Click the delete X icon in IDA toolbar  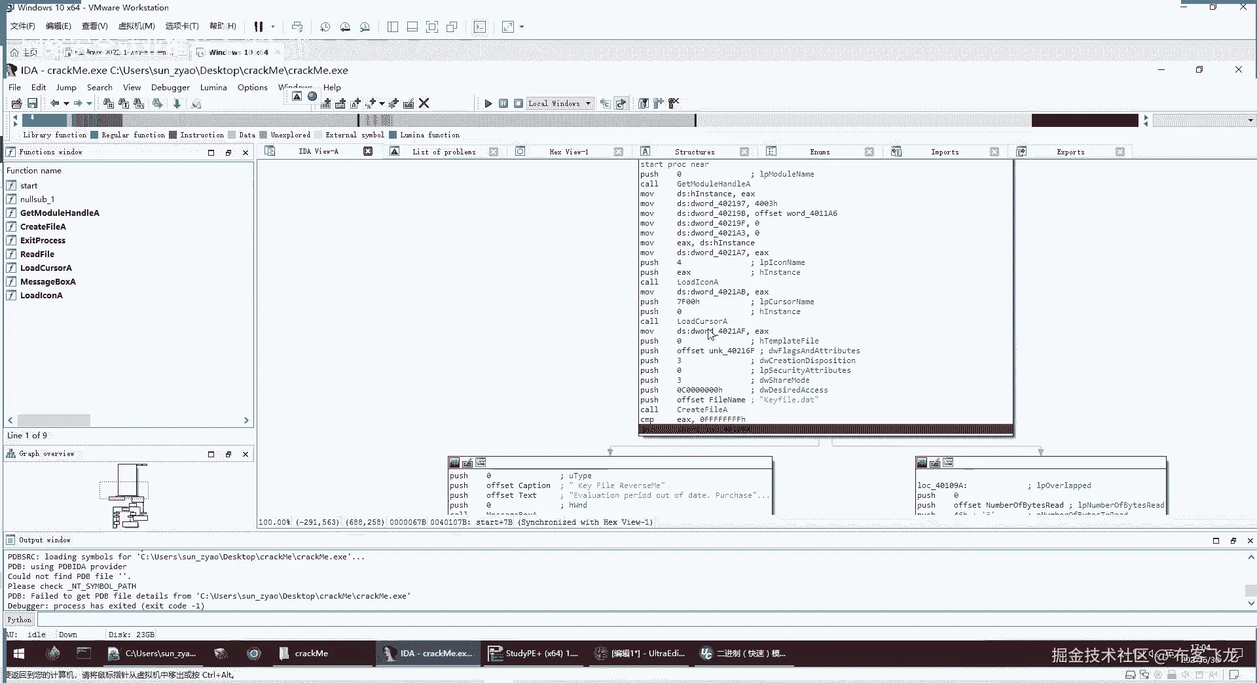click(x=424, y=103)
